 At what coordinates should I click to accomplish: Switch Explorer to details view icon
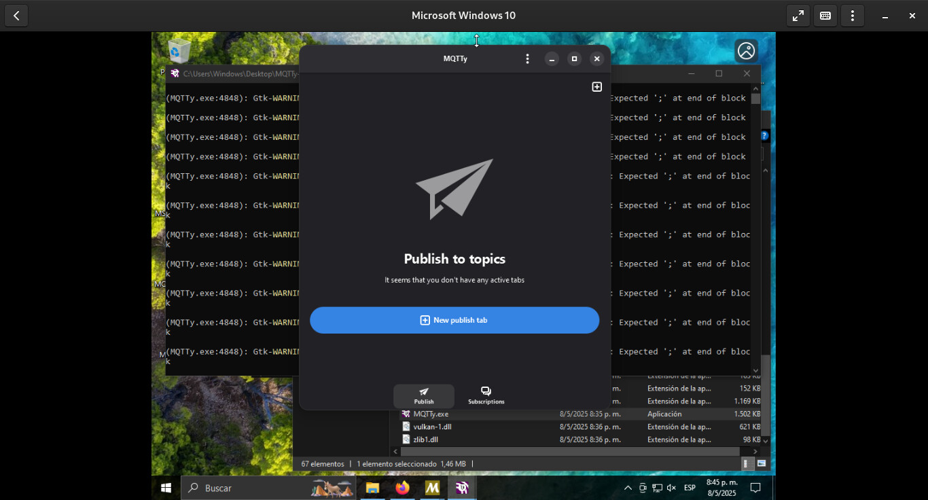pyautogui.click(x=747, y=463)
